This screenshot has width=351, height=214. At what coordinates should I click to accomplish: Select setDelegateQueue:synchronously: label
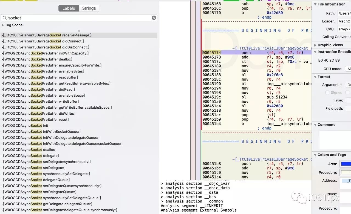79,186
